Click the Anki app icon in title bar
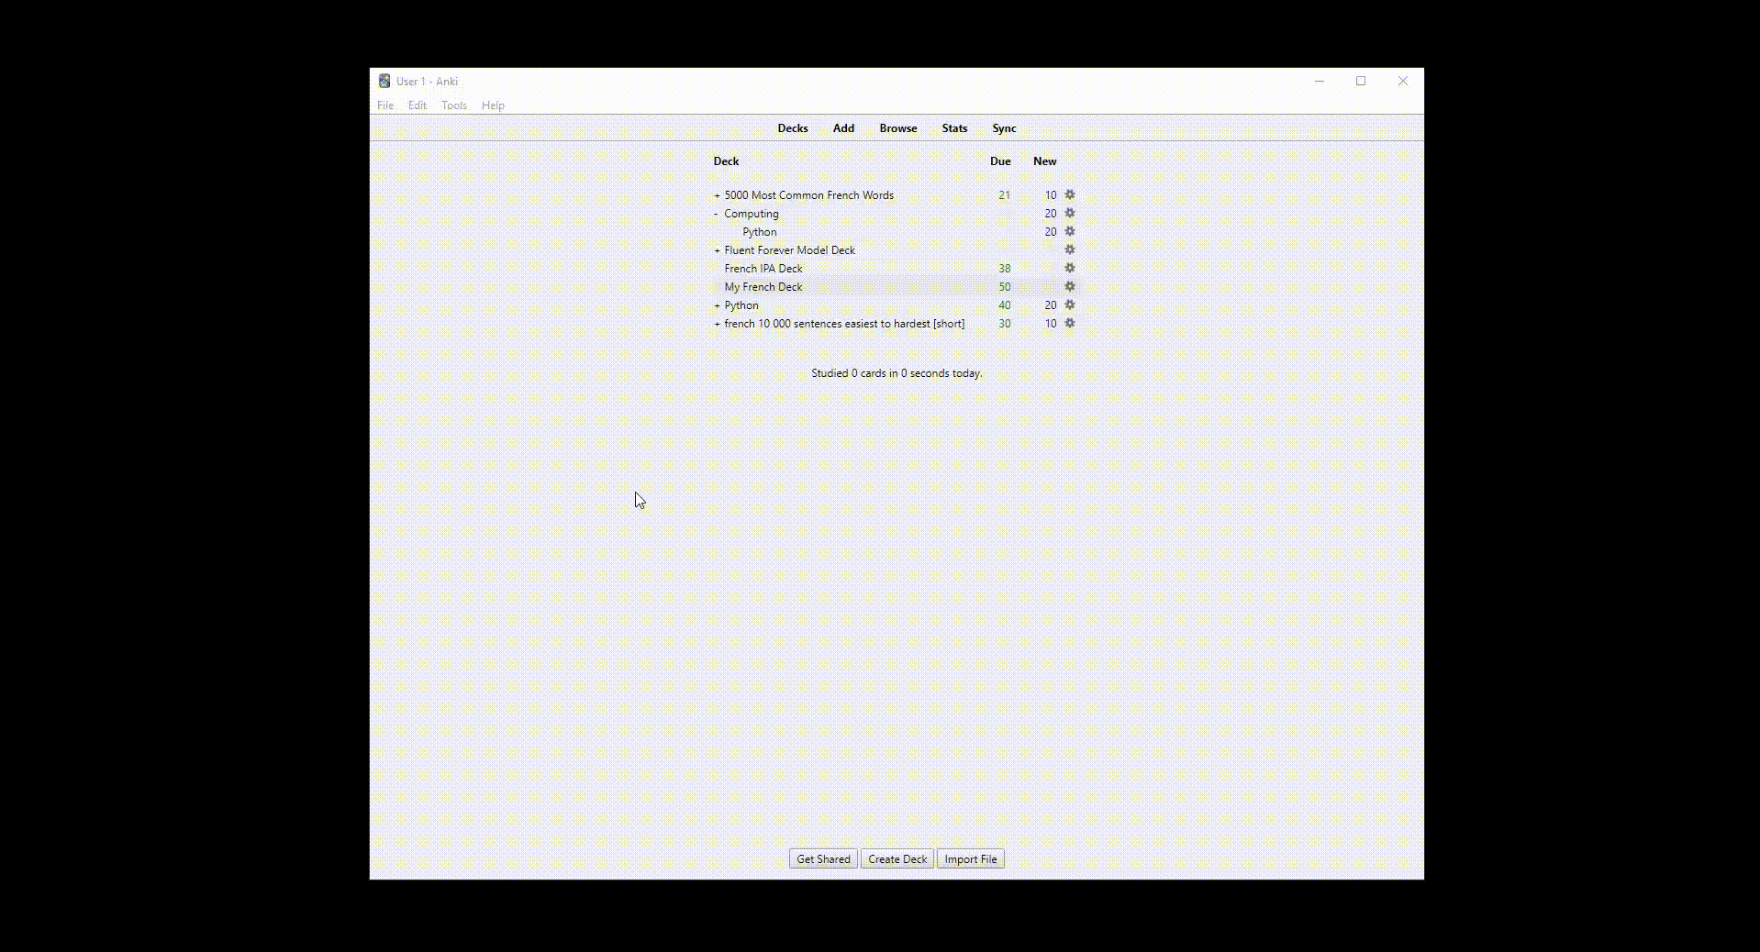1760x952 pixels. (x=384, y=81)
